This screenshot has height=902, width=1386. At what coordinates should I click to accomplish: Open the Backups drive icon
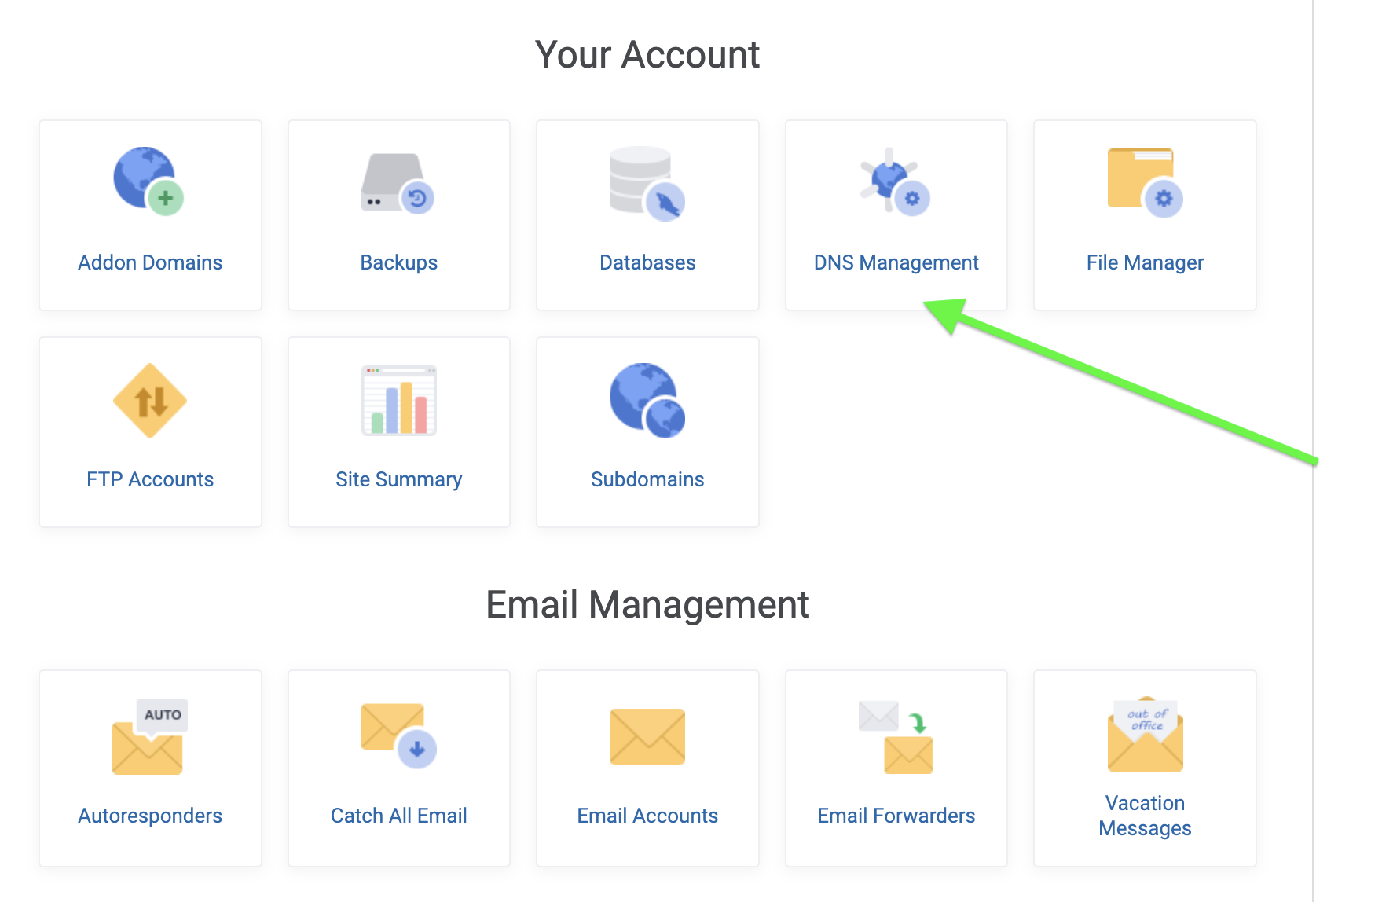pyautogui.click(x=398, y=183)
